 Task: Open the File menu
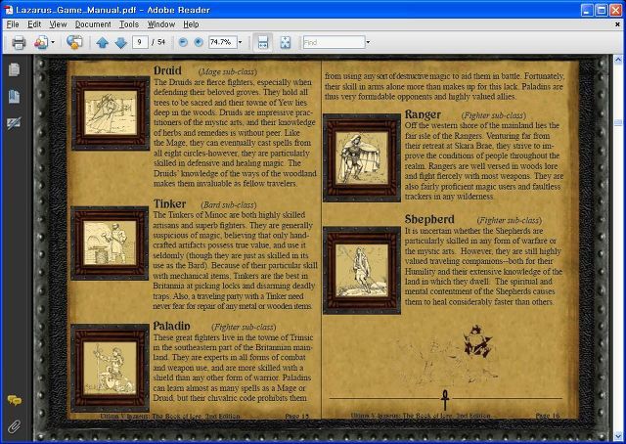(x=13, y=24)
